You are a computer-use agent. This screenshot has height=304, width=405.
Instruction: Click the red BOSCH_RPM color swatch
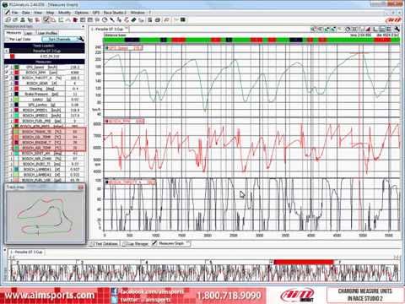point(16,73)
